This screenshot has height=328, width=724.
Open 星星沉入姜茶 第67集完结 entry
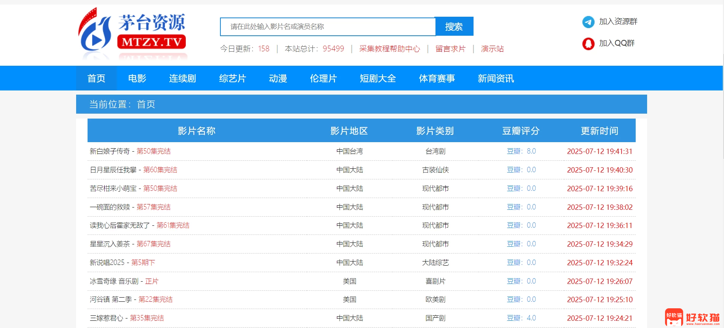coord(130,244)
